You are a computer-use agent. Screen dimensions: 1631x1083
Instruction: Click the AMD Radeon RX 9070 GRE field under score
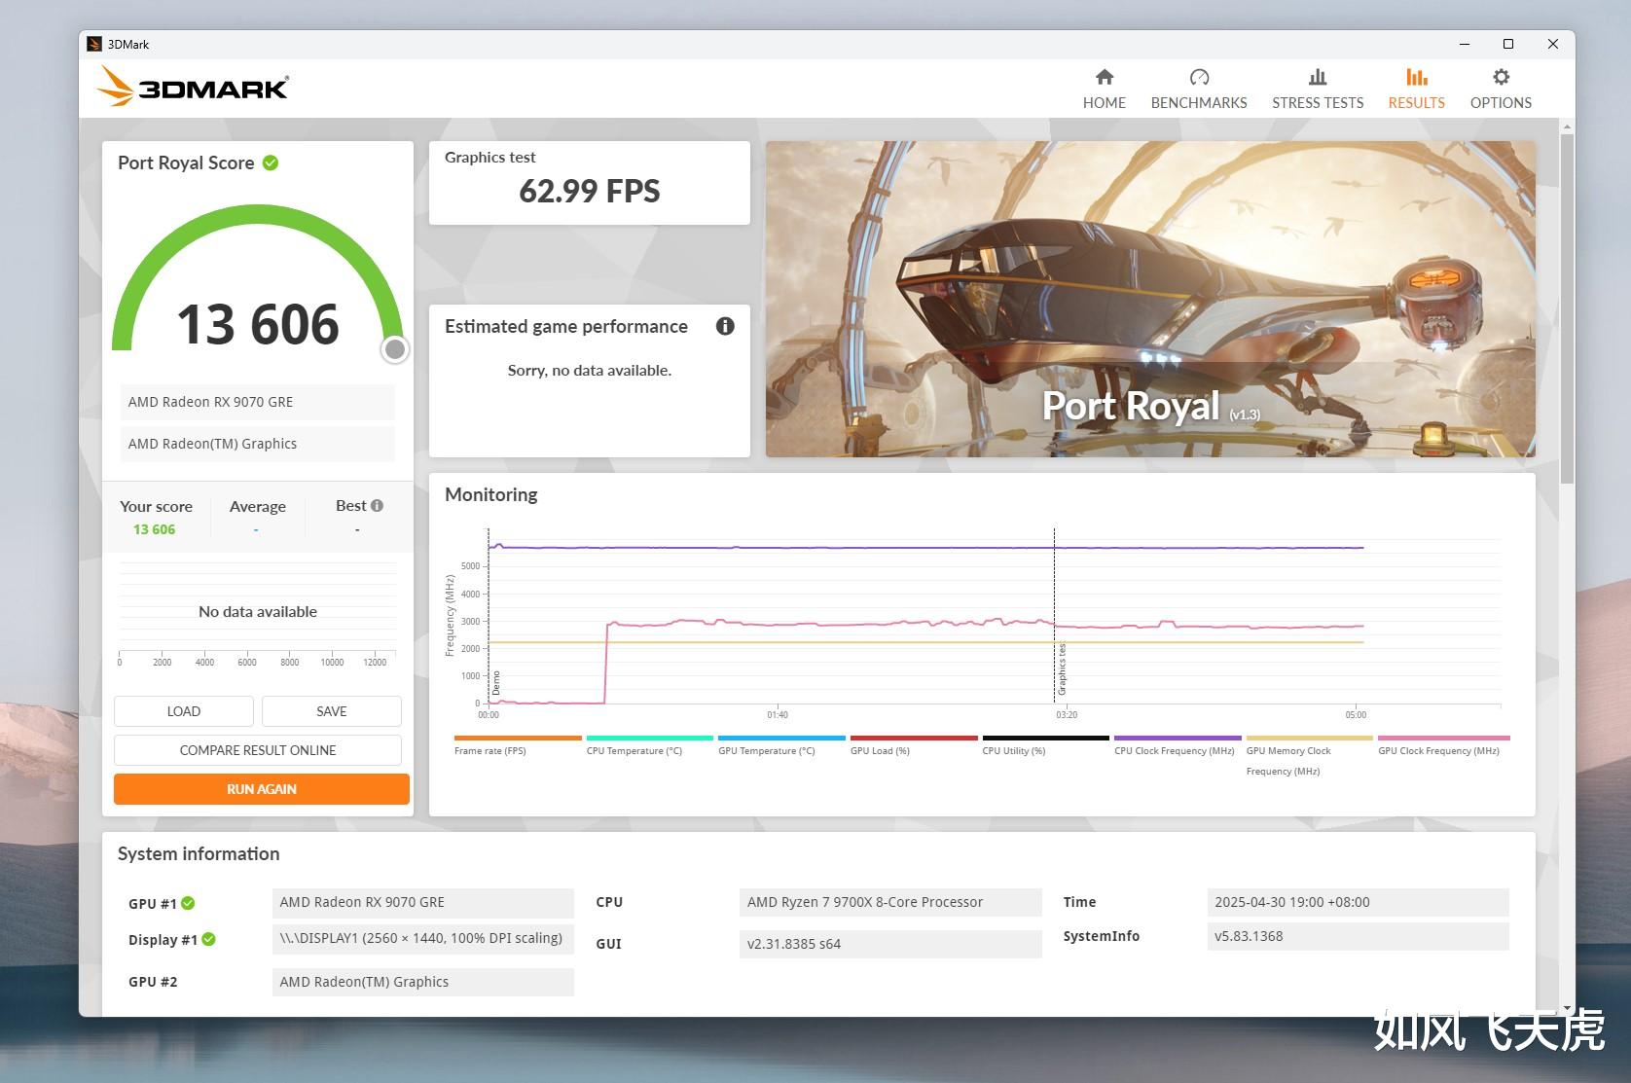(258, 402)
